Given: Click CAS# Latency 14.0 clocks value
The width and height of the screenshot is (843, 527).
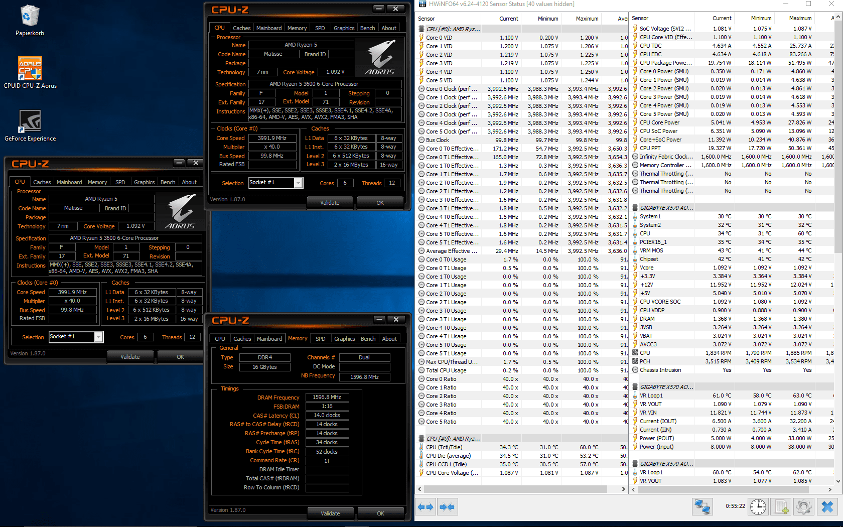Looking at the screenshot, I should coord(327,415).
